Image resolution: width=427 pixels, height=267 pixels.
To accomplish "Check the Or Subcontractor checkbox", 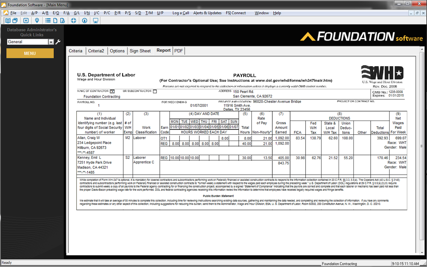I will click(x=155, y=91).
